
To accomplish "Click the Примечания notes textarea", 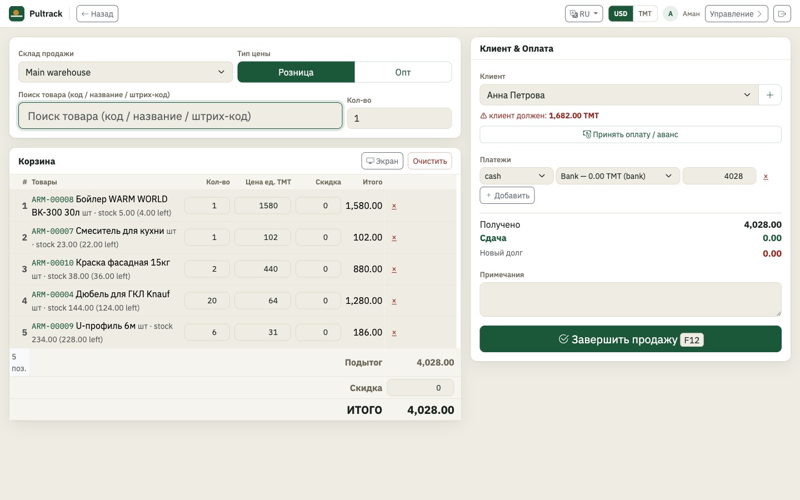I will click(x=631, y=299).
